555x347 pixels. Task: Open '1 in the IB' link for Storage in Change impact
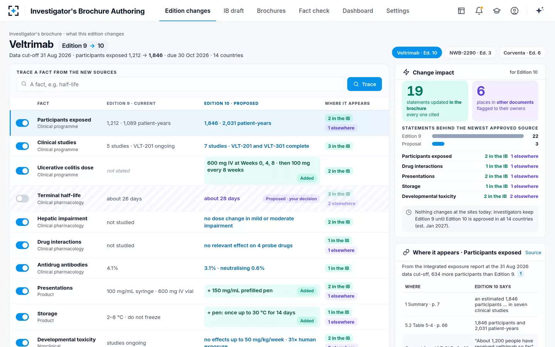point(497,186)
